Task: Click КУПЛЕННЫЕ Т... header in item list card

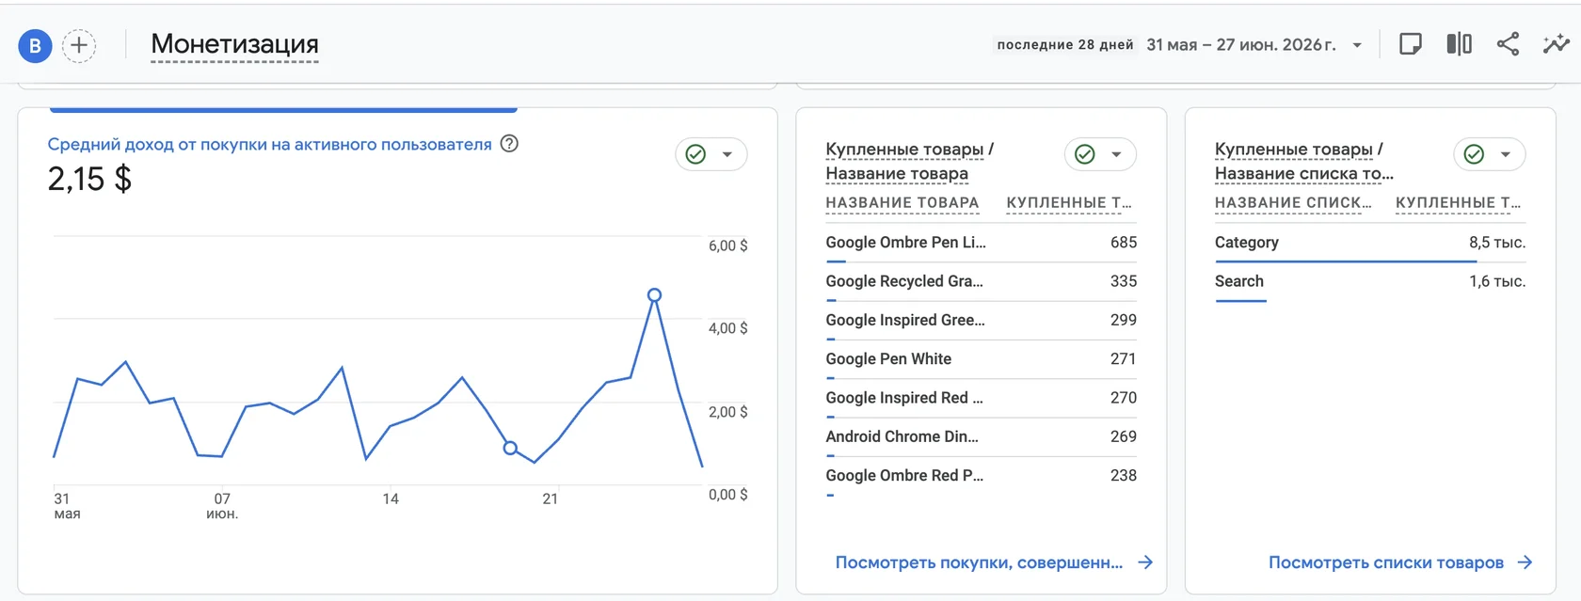Action: (1458, 202)
